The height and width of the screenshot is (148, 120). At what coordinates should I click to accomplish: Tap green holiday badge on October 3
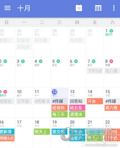(x=23, y=61)
